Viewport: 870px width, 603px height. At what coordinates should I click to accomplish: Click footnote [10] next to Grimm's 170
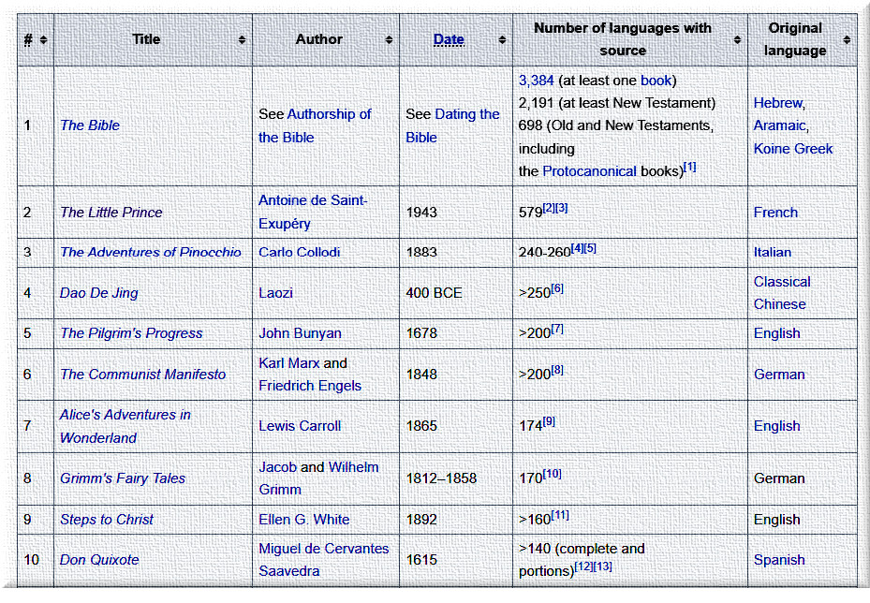point(553,474)
